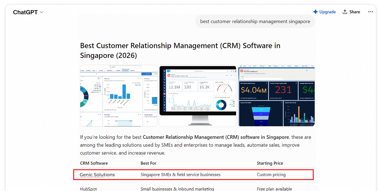Click the heading "Best Customer Relationship Management (CRM) Software"

point(180,50)
